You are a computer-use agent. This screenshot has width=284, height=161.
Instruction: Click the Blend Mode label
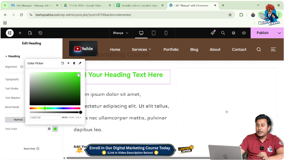click(x=12, y=107)
